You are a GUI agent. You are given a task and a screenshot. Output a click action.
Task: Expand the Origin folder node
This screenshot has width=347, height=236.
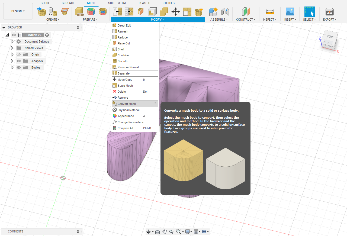[x=12, y=54]
